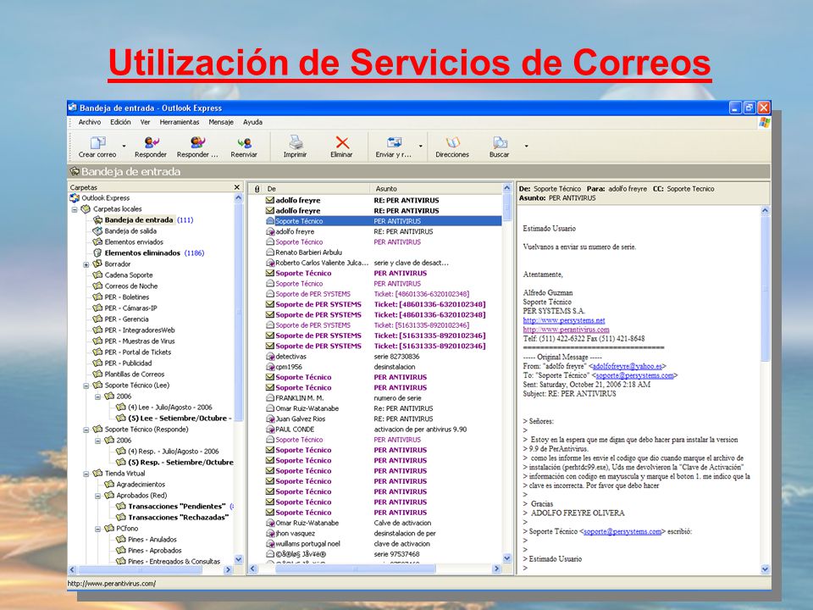Click soporte@persystems.com link in the To: line
813x610 pixels.
(x=634, y=375)
